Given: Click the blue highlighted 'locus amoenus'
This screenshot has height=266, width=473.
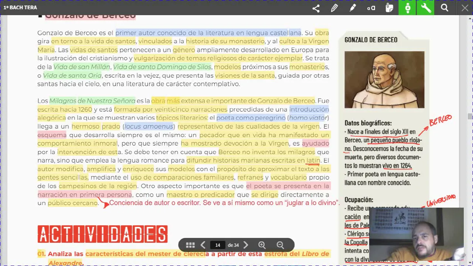Looking at the screenshot, I should pyautogui.click(x=149, y=126).
